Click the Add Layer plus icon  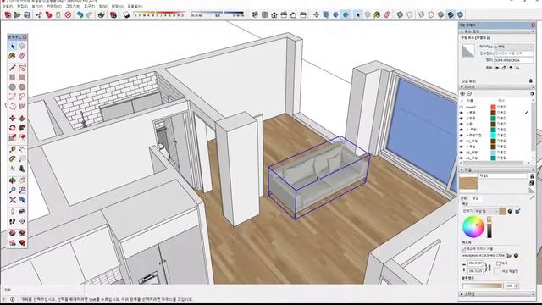pos(462,94)
